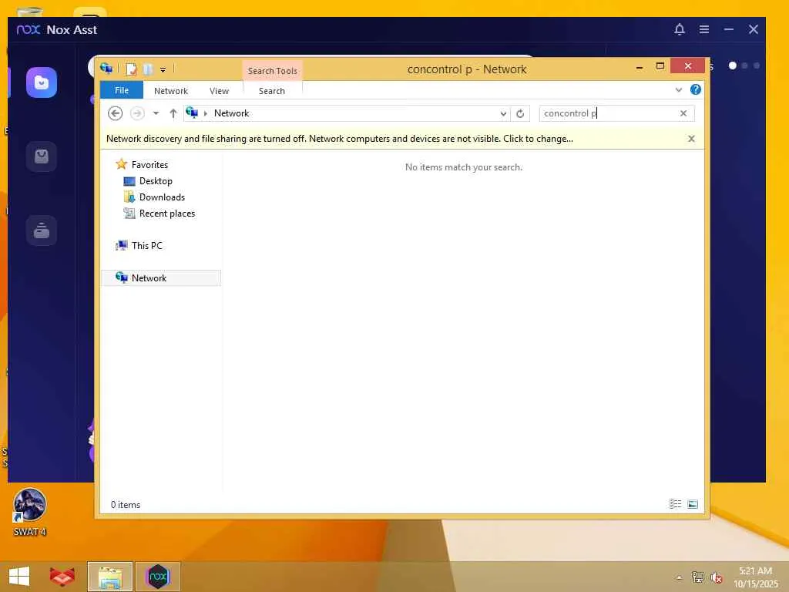789x592 pixels.
Task: Click Properties icon in Quick Access Toolbar
Action: coord(131,69)
